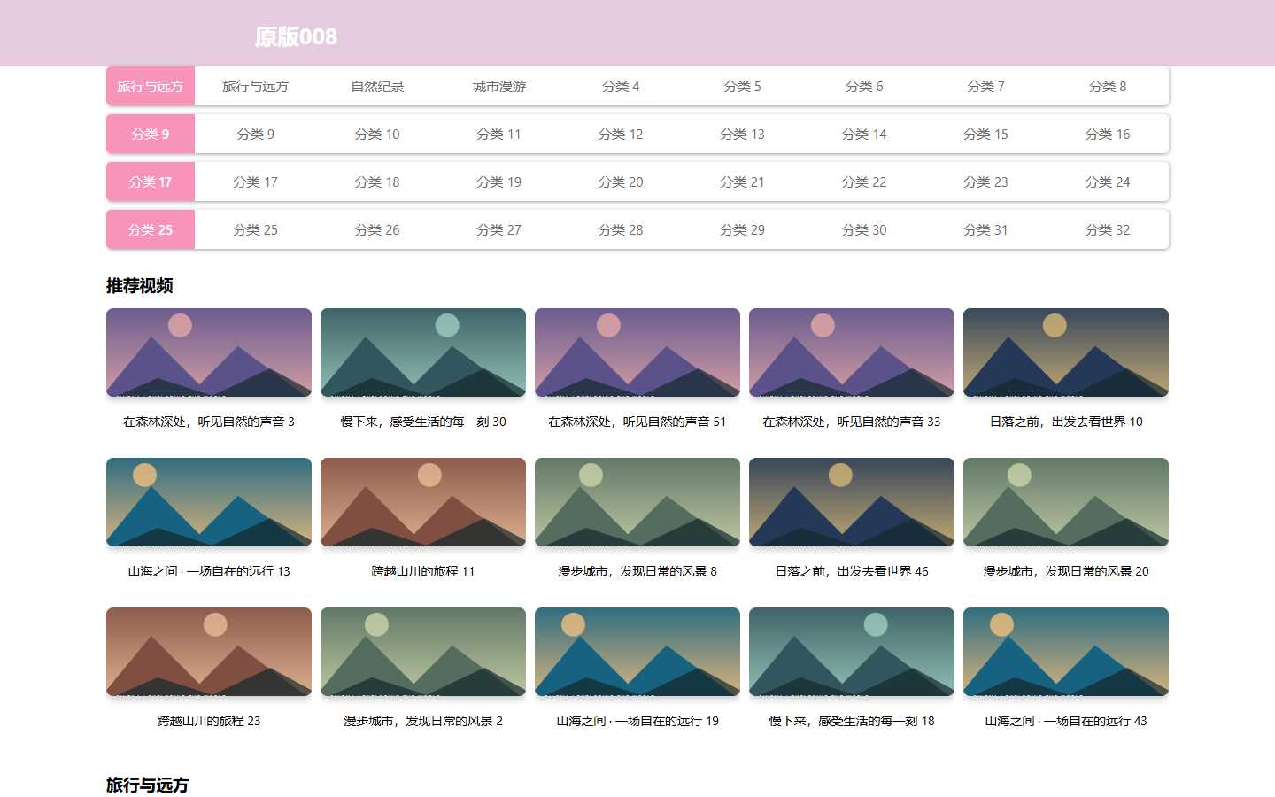Choose the 分类 20 category
The width and height of the screenshot is (1275, 797).
pos(621,182)
